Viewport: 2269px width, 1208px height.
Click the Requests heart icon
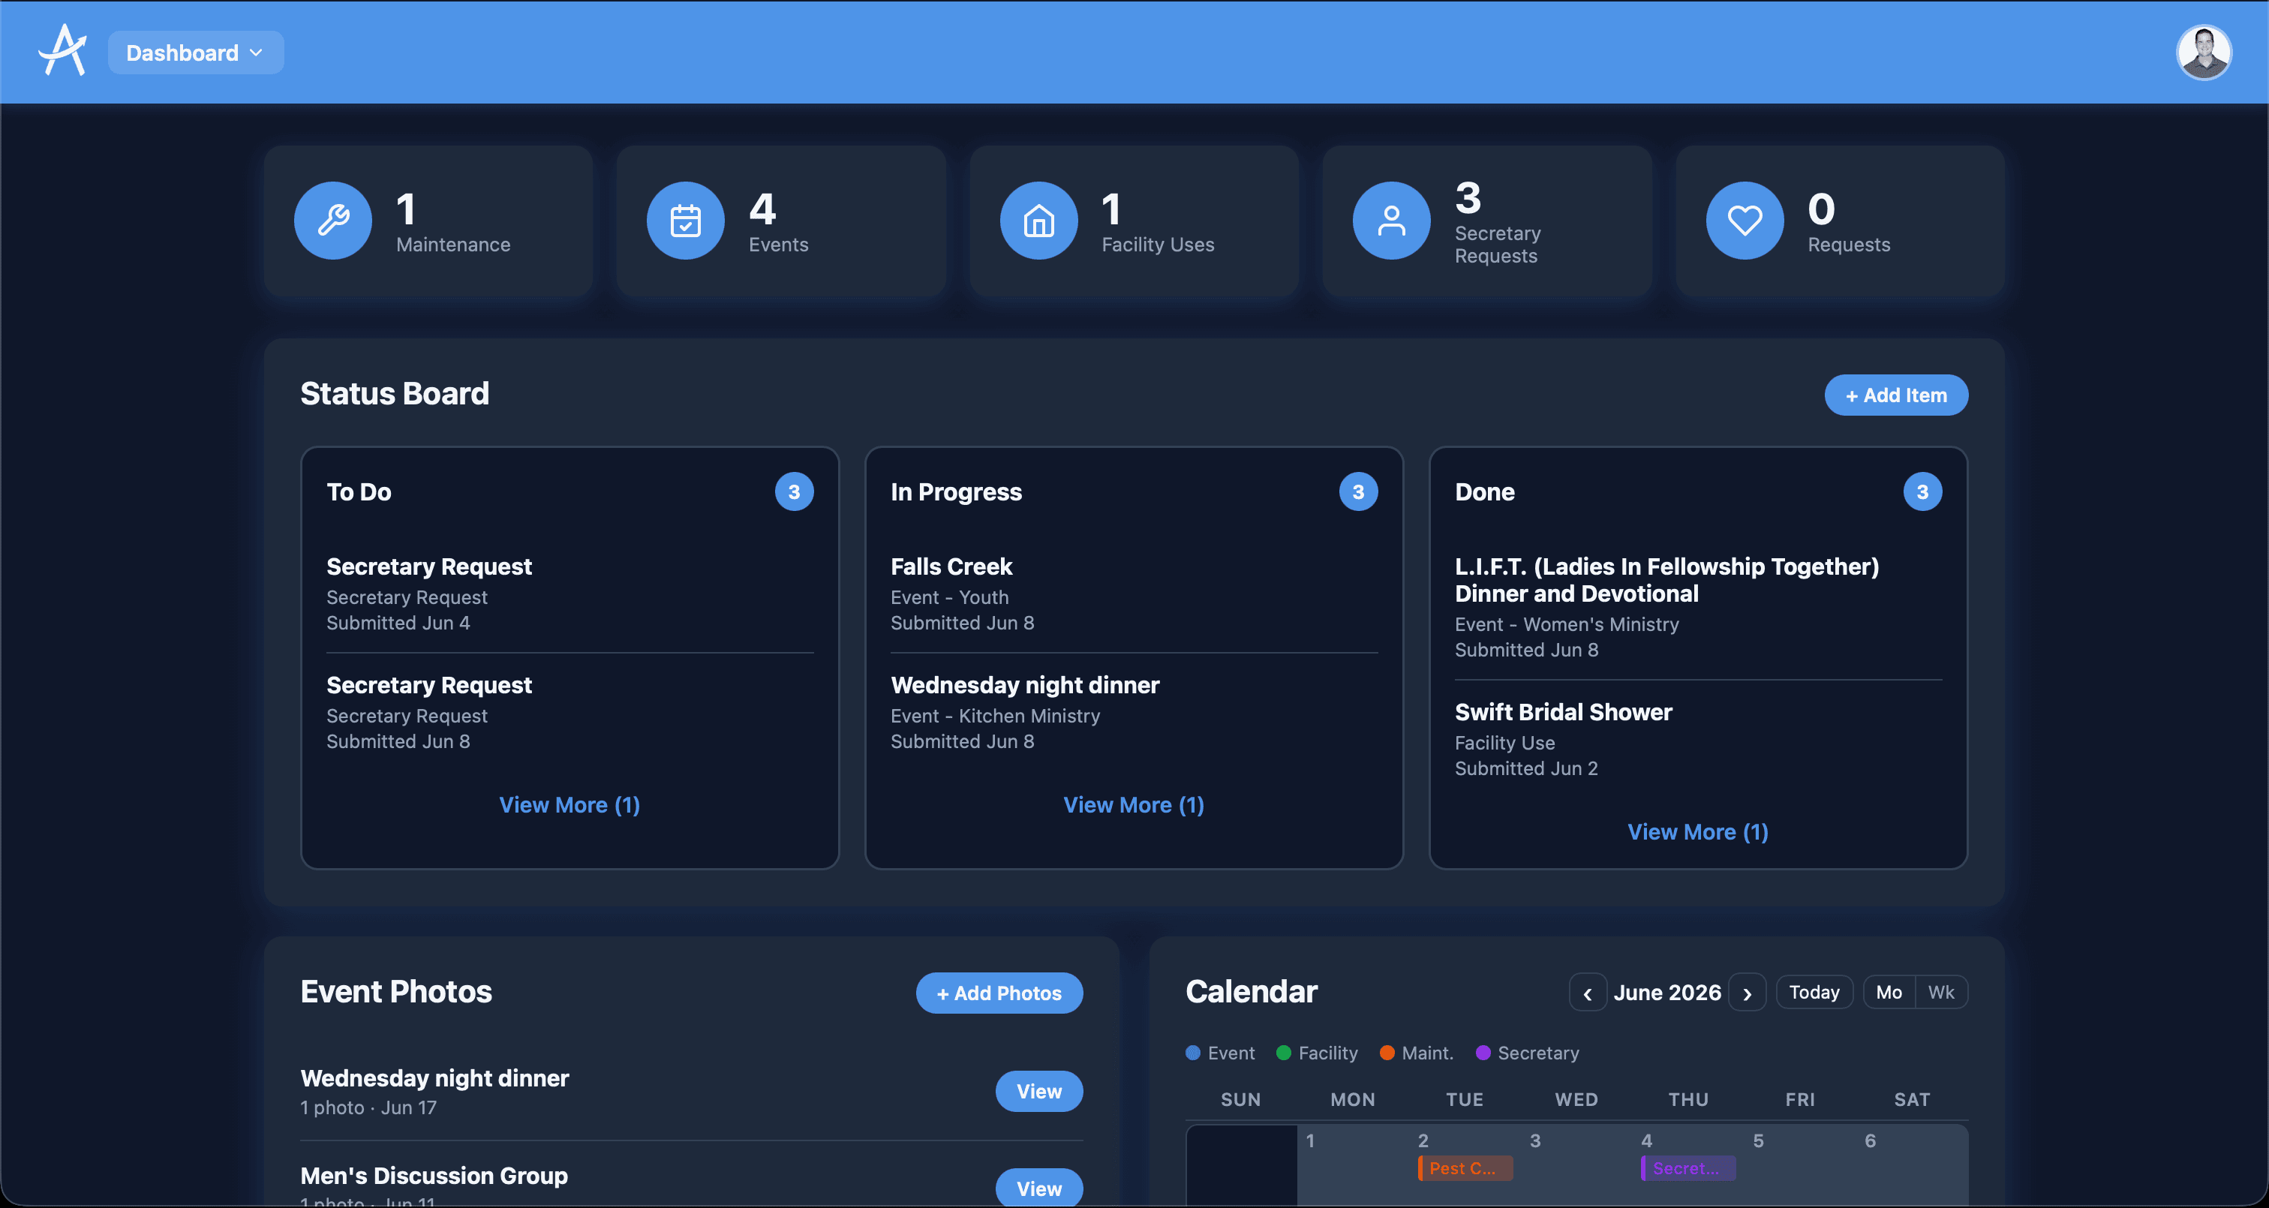[1744, 221]
